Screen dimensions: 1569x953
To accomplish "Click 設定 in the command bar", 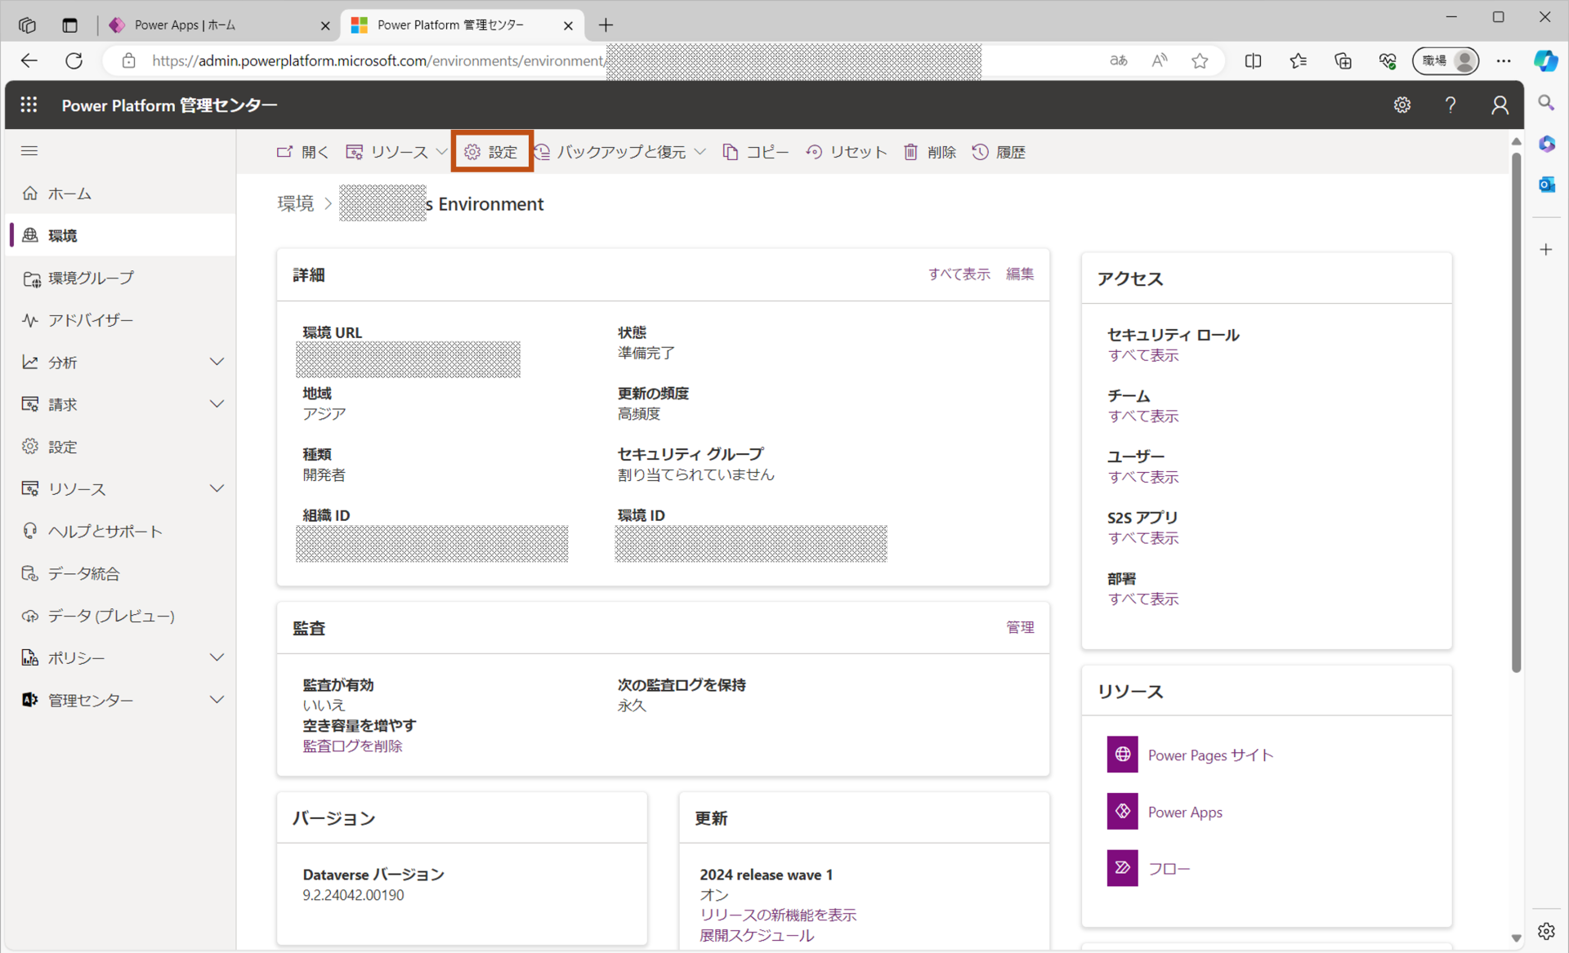I will (x=491, y=152).
